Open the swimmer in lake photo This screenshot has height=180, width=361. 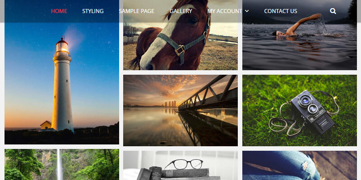[x=300, y=35]
